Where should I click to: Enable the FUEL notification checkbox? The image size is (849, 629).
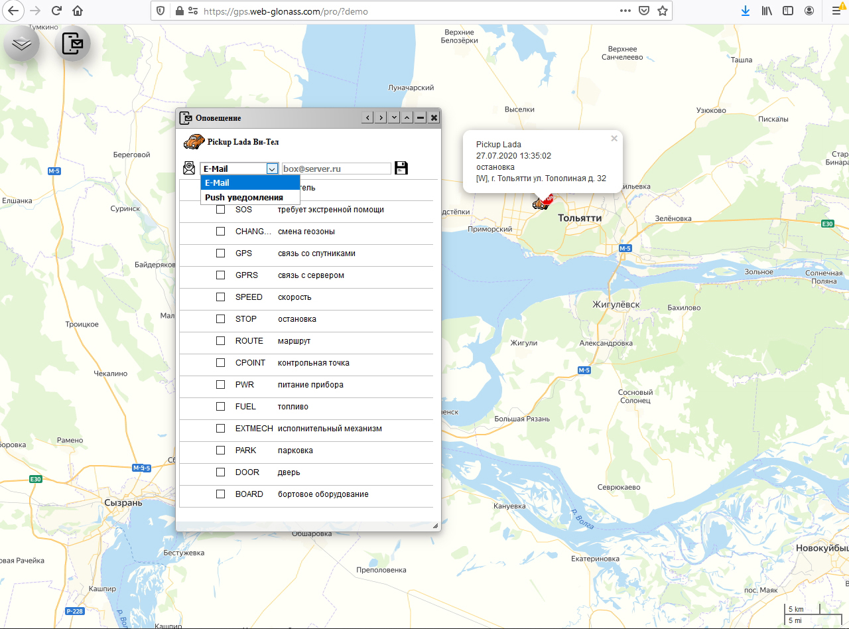click(x=220, y=407)
